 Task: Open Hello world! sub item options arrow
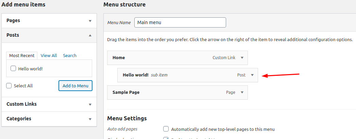pos(252,75)
